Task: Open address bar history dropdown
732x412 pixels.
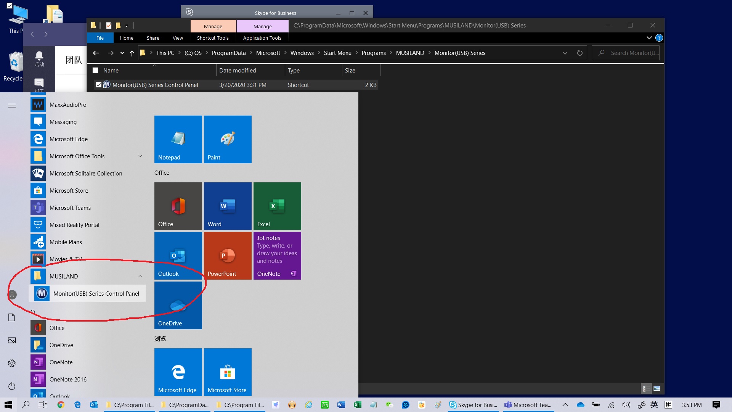Action: 565,53
